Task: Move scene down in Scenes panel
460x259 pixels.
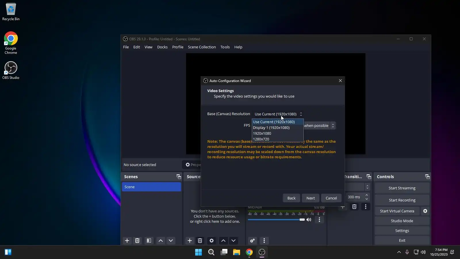Action: (171, 241)
